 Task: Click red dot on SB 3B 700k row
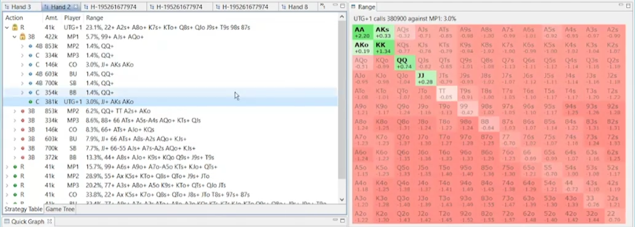pos(22,148)
